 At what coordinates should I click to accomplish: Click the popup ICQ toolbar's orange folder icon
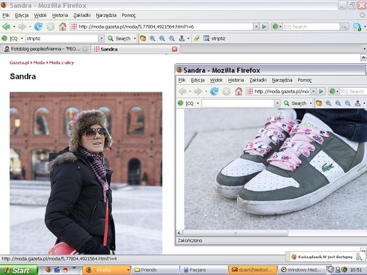(x=319, y=103)
